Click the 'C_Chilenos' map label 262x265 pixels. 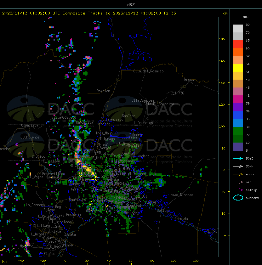click(30, 137)
